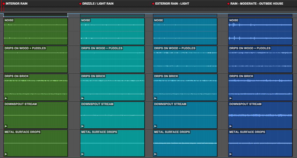
Task: Jump to the Rain - Moderate - Outside House marker
Action: tap(228, 3)
